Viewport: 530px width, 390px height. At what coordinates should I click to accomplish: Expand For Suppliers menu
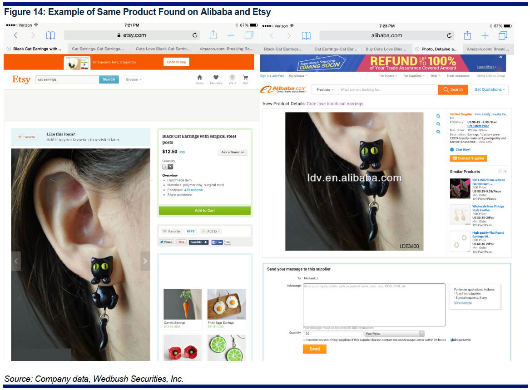click(x=414, y=76)
